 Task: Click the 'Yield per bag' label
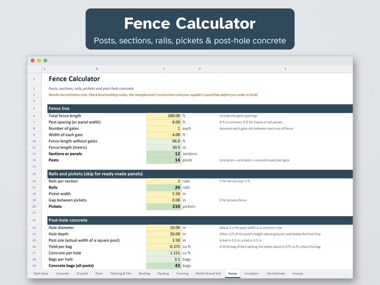click(60, 247)
